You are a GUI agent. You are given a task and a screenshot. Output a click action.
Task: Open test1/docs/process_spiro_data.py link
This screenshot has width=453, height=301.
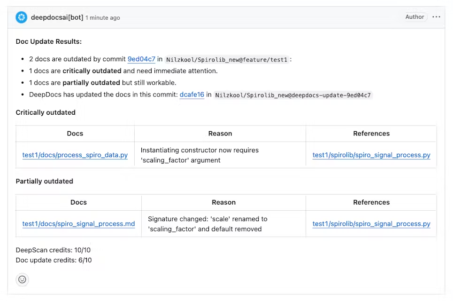(75, 155)
